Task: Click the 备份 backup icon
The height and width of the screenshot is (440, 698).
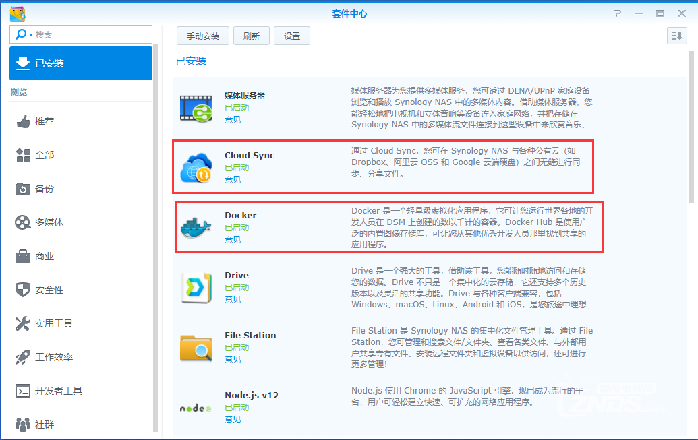Action: [x=23, y=189]
